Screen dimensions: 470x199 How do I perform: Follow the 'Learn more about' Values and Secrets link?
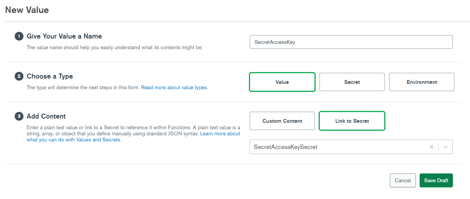click(220, 134)
